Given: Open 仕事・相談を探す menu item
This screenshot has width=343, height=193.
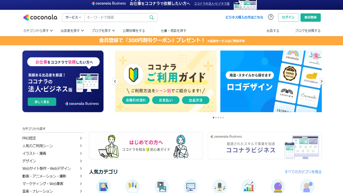Looking at the screenshot, I should [173, 31].
